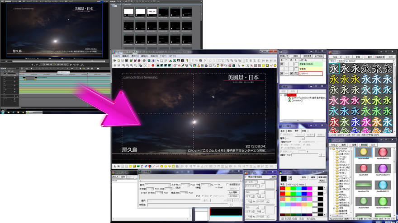The width and height of the screenshot is (398, 223).
Task: Open the 字幅 dropdown
Action: tap(206, 185)
